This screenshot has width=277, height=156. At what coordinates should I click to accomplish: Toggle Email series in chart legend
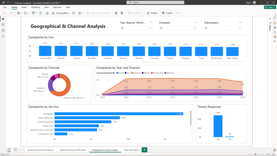pyautogui.click(x=120, y=73)
